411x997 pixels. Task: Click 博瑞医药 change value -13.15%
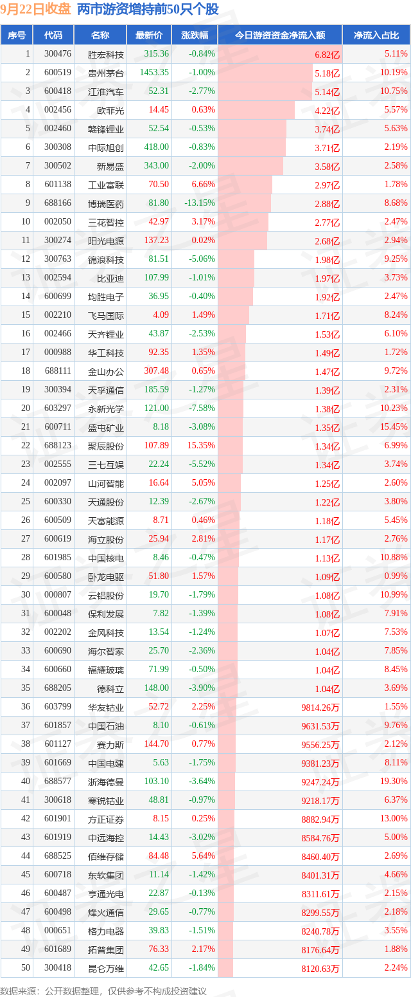click(199, 203)
